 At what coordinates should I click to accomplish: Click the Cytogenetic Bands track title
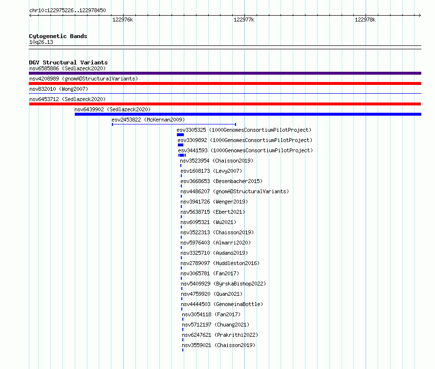[x=58, y=36]
